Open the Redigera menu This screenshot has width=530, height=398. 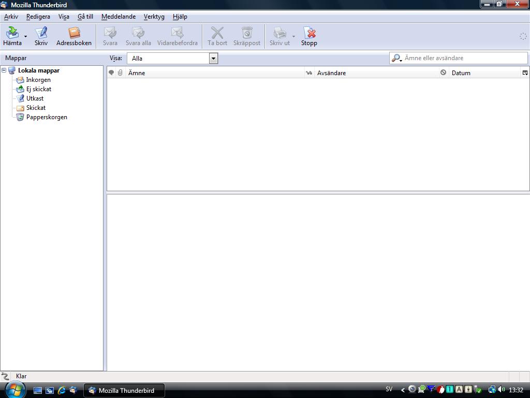(38, 17)
